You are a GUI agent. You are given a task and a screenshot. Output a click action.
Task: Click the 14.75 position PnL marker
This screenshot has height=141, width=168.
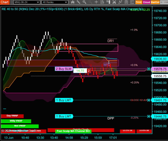coord(80,71)
